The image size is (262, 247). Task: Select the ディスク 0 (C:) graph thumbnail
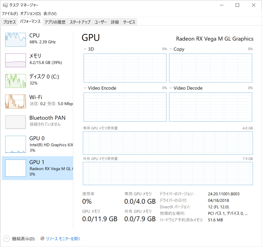pos(16,81)
